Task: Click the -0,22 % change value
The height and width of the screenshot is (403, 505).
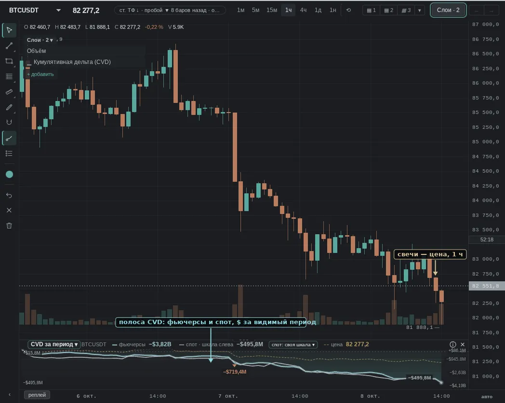Action: (154, 27)
